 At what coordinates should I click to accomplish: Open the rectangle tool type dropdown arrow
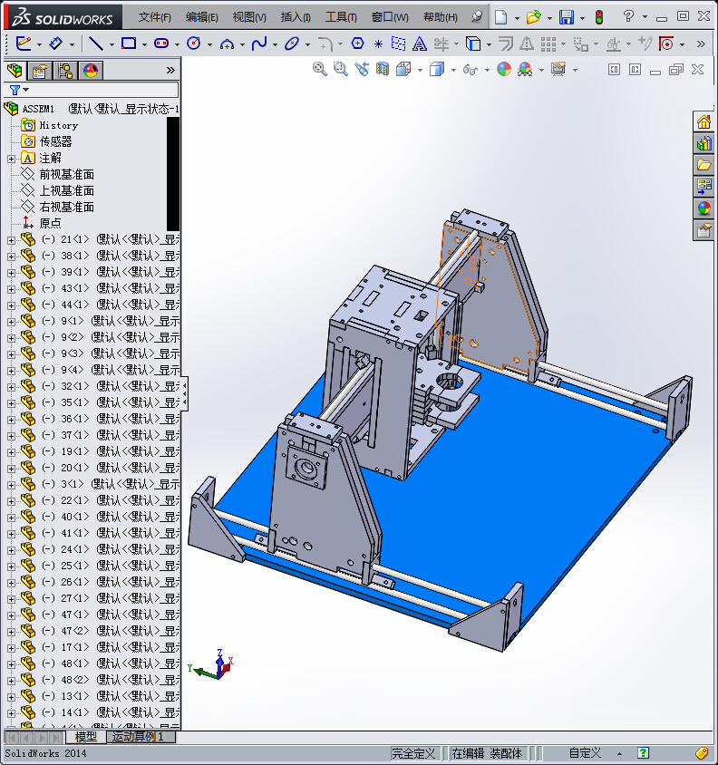[x=144, y=44]
